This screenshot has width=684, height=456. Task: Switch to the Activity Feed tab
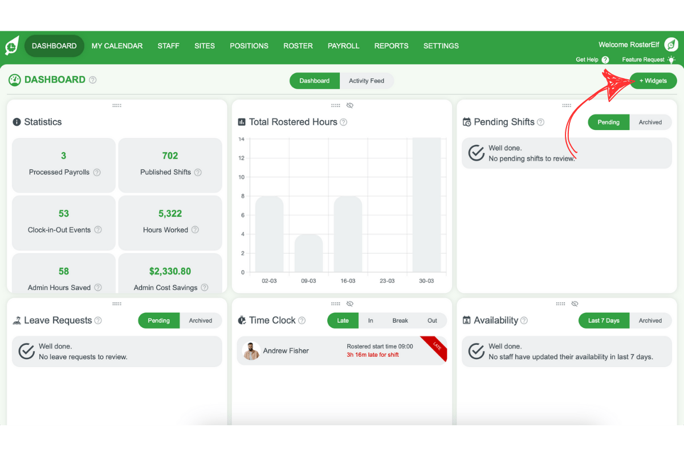(x=367, y=80)
